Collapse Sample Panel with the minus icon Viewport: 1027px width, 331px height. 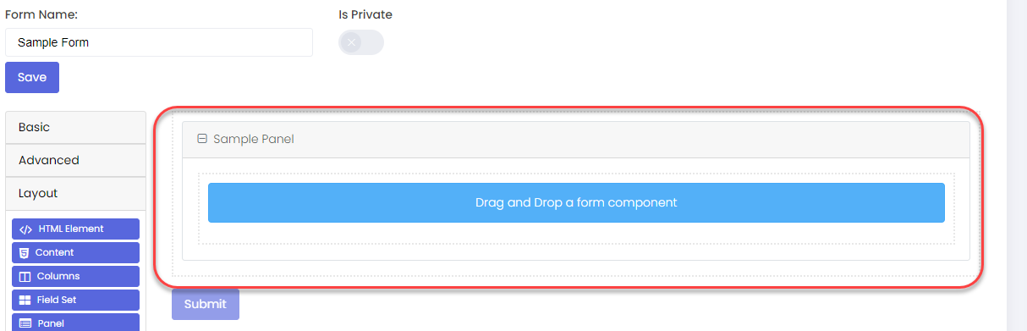coord(202,139)
